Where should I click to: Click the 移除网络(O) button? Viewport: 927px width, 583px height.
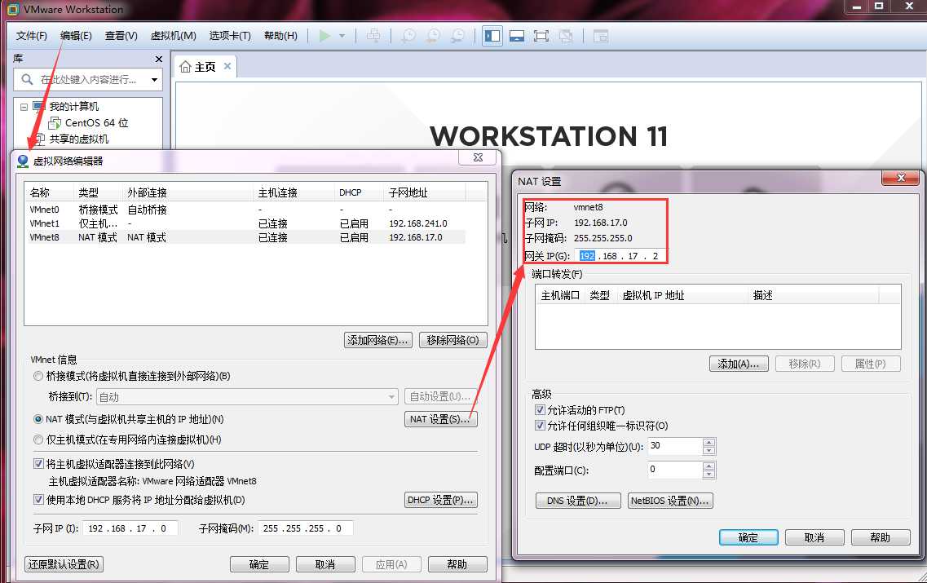click(452, 340)
